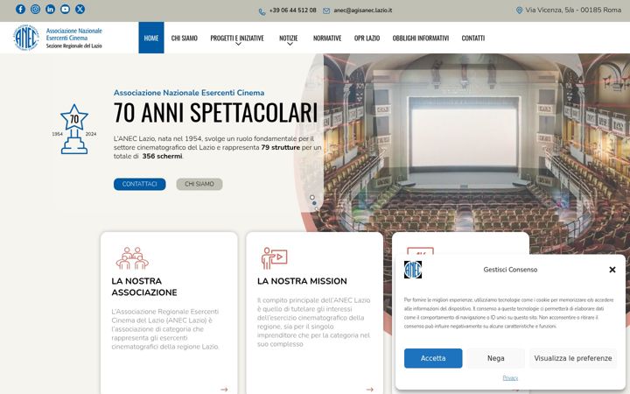Click the 70 anniversary star trophy icon
This screenshot has height=394, width=630.
point(74,129)
